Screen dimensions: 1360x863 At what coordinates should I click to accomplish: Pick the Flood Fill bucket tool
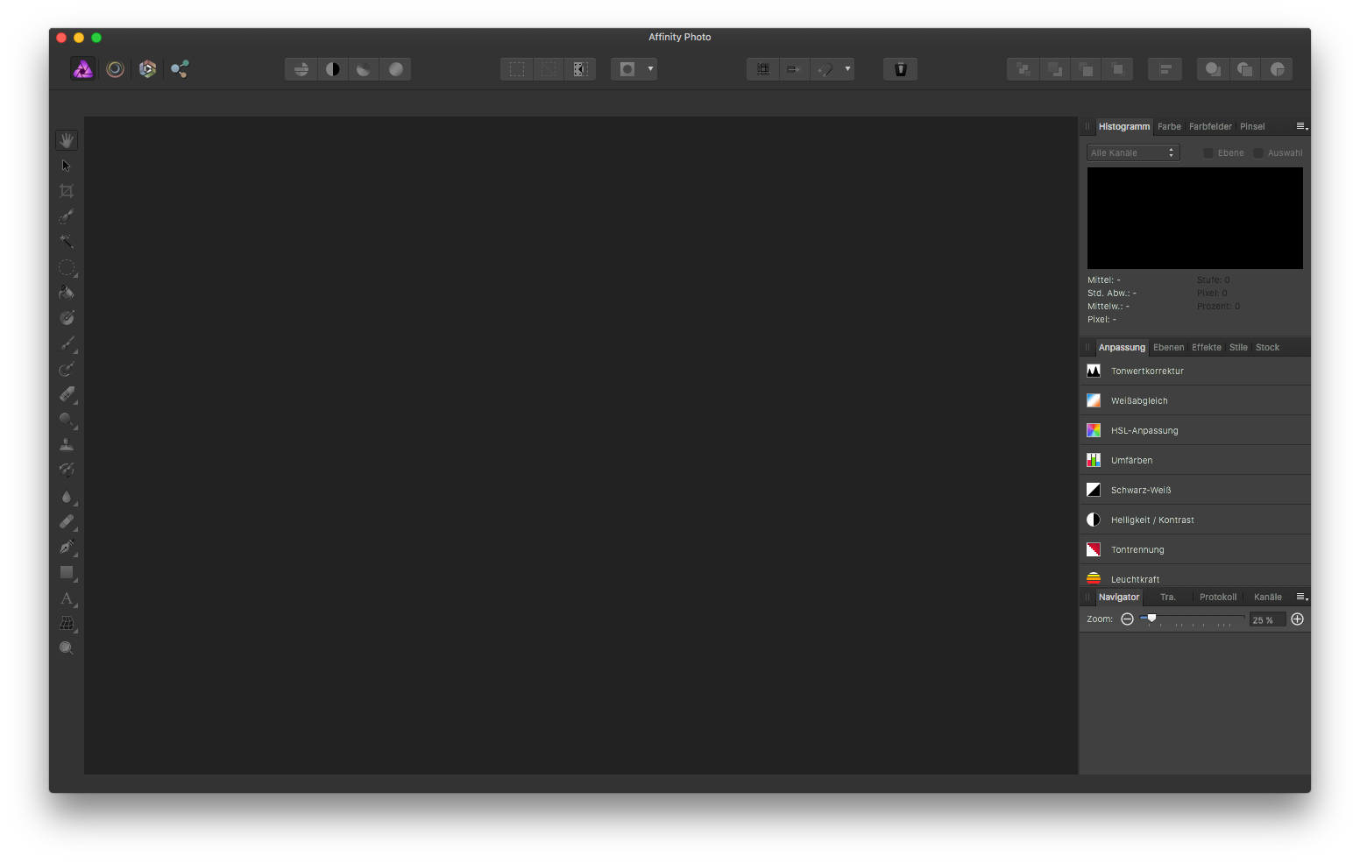click(67, 293)
